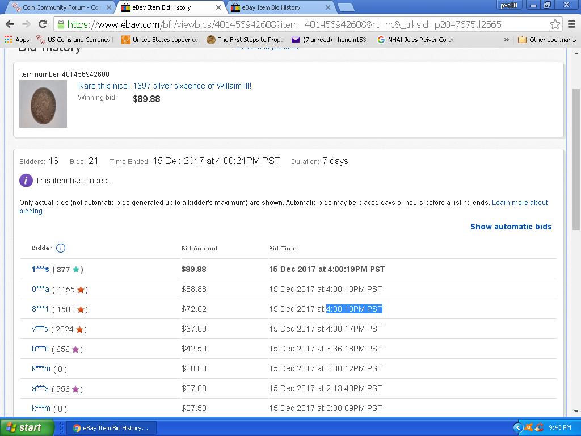Reload the eBay bid history page
The width and height of the screenshot is (581, 436).
pyautogui.click(x=43, y=24)
